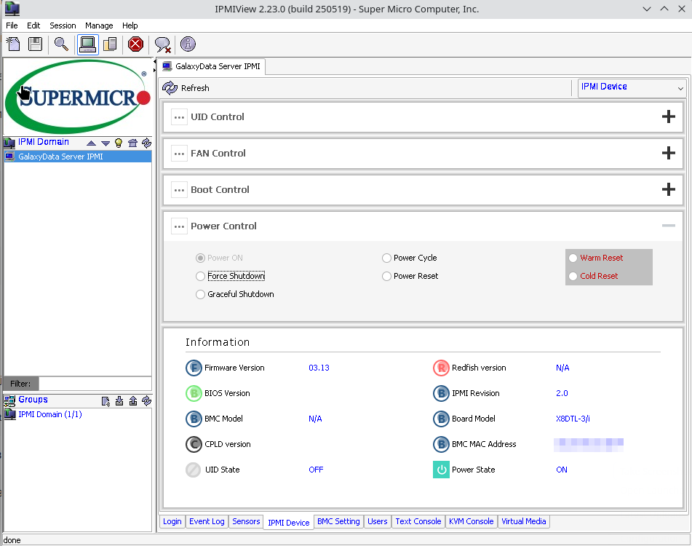Open the Manage menu
Screen dimensions: 692x546
(x=99, y=25)
